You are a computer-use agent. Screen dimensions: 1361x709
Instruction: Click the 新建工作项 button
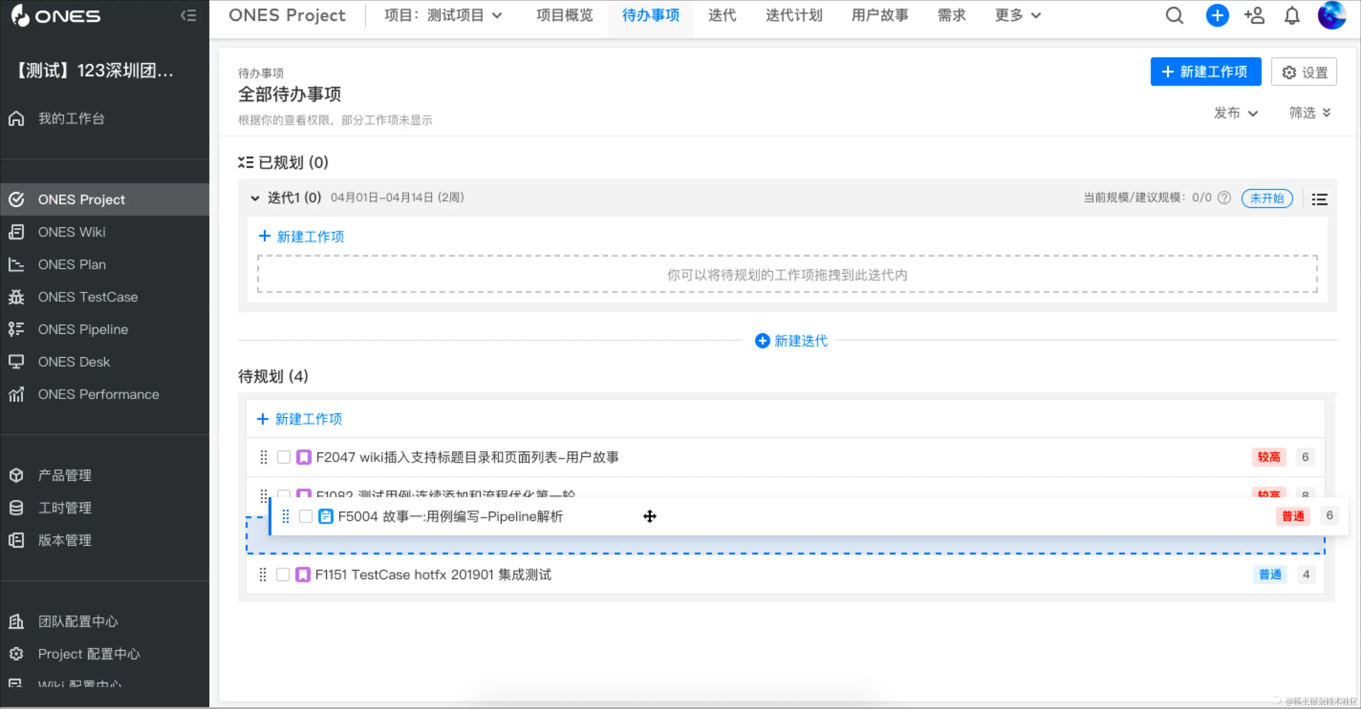click(x=1206, y=71)
